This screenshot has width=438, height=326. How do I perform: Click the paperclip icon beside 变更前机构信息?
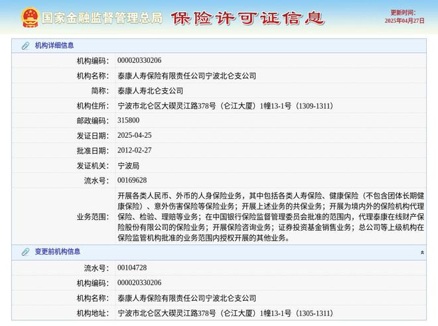(25, 252)
